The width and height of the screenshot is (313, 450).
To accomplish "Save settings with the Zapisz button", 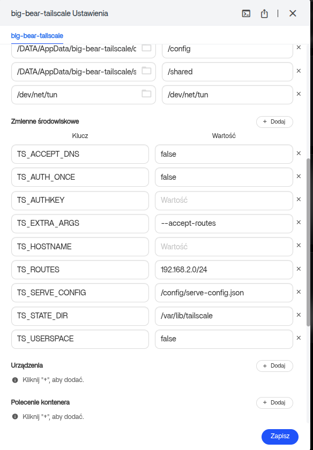I will coord(280,437).
